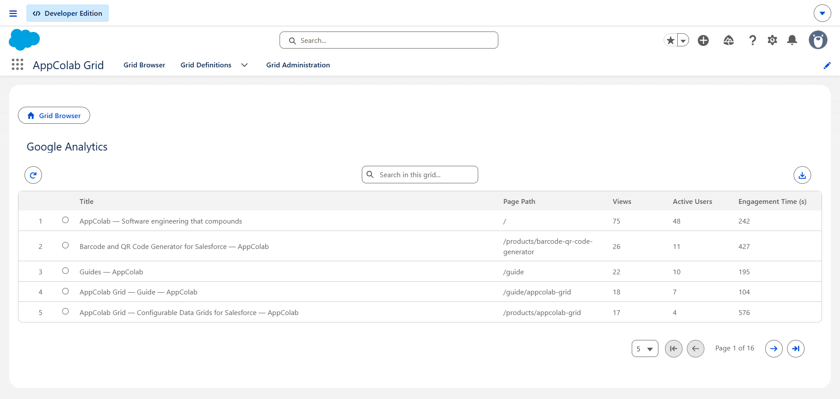Select the radio button for row 1

click(65, 220)
